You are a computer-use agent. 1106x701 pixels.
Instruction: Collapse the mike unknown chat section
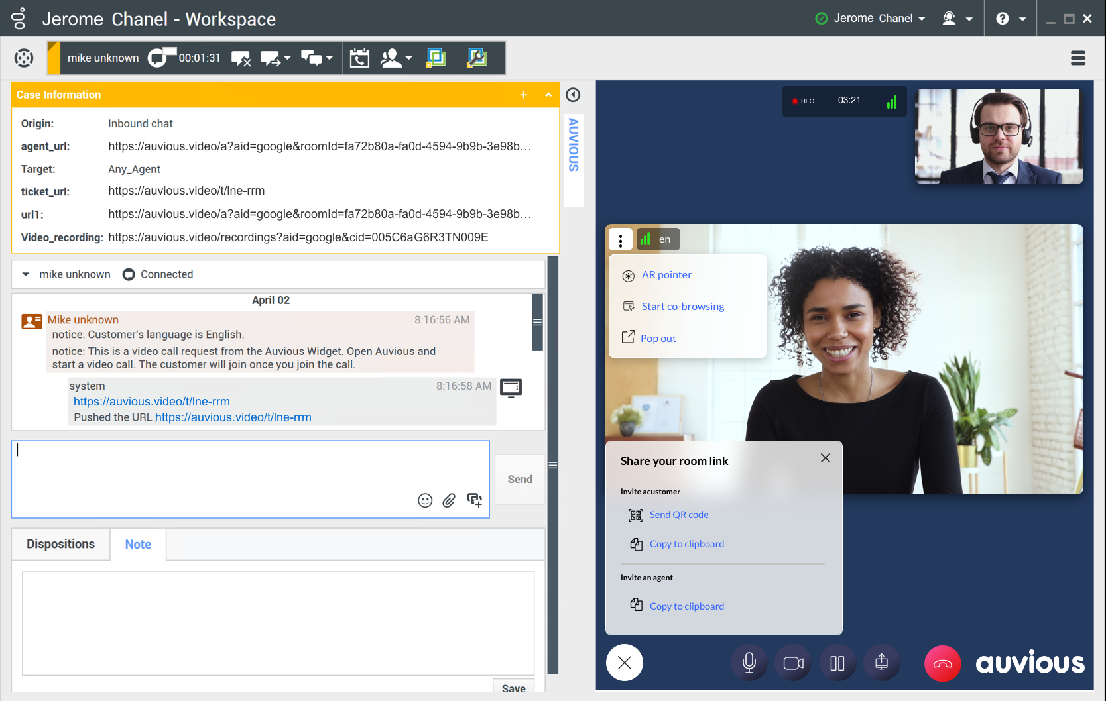pyautogui.click(x=26, y=274)
